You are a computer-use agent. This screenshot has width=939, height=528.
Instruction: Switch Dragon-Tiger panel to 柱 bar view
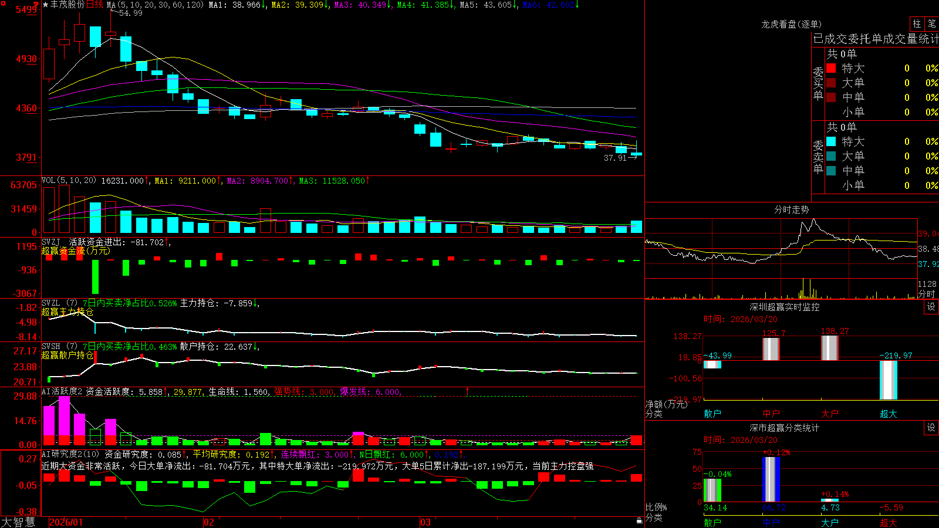[917, 24]
